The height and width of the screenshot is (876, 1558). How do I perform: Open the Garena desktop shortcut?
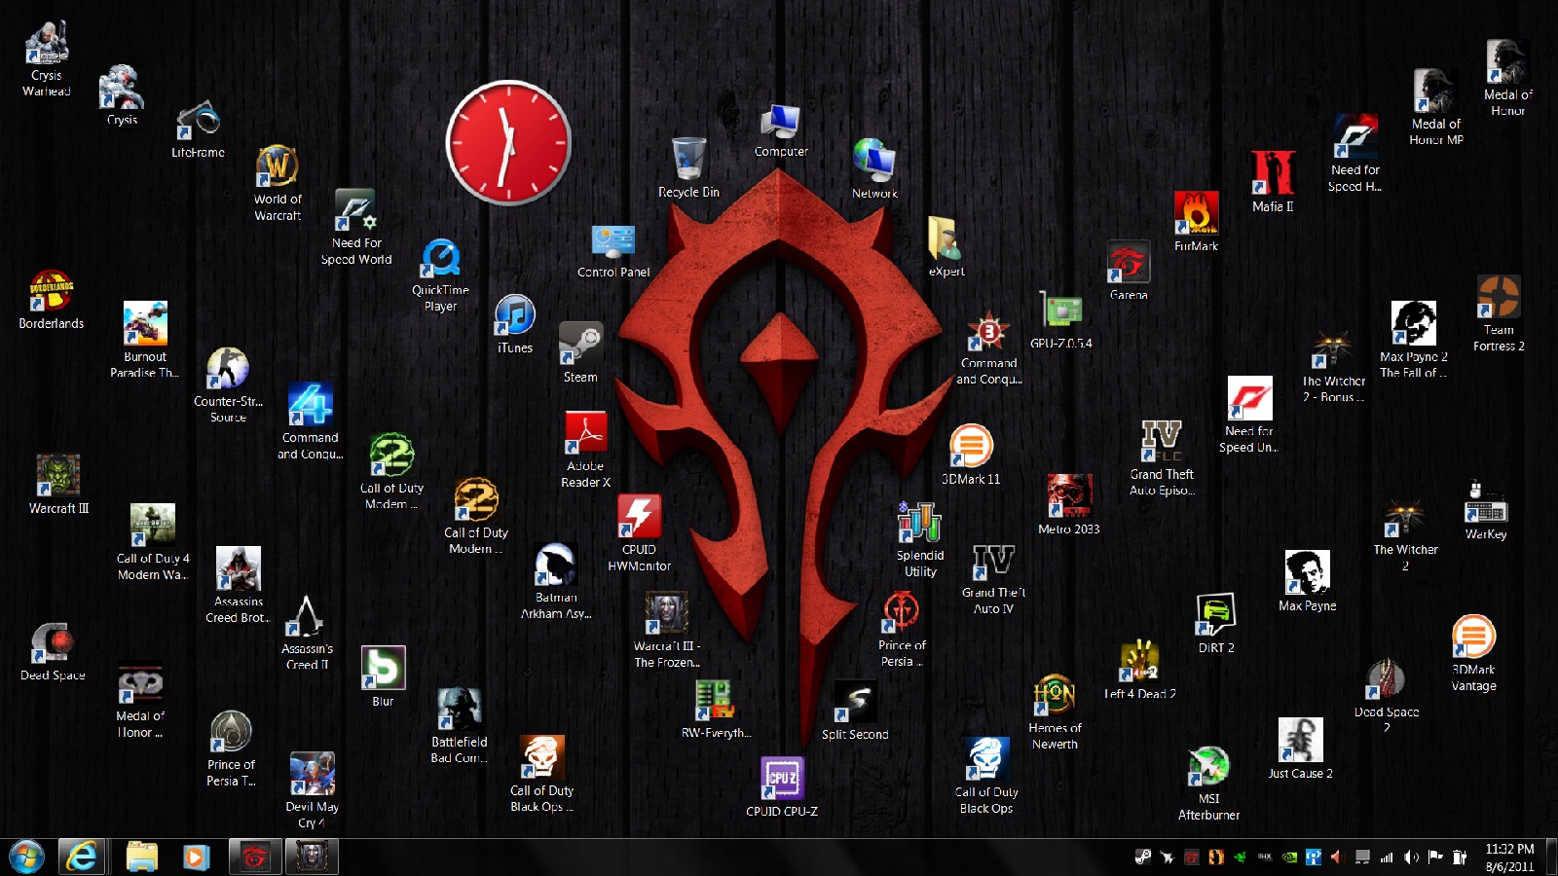(x=1129, y=271)
